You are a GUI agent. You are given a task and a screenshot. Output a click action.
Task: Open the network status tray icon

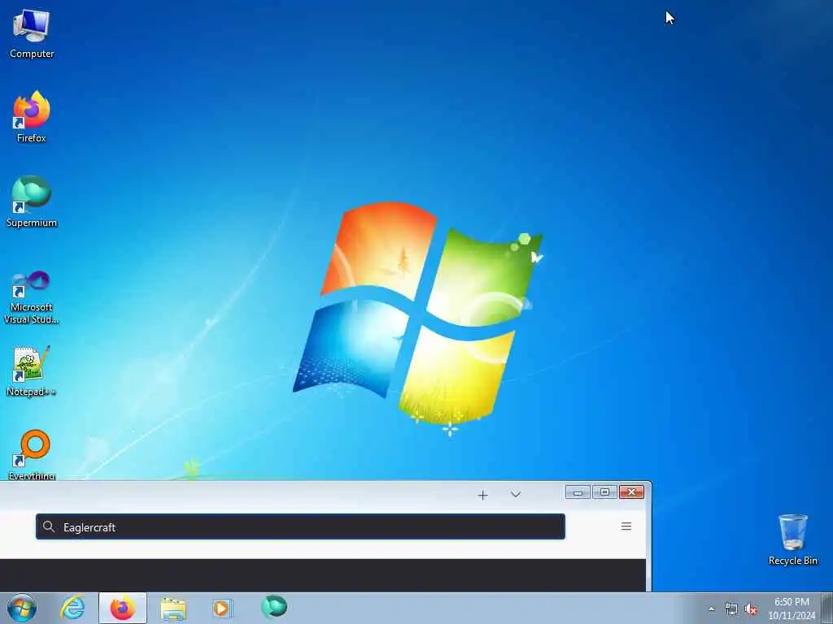point(731,609)
